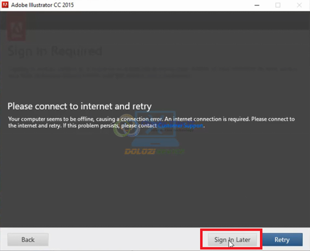Image resolution: width=310 pixels, height=251 pixels.
Task: Minimize the Adobe Illustrator installer window
Action: (x=257, y=5)
